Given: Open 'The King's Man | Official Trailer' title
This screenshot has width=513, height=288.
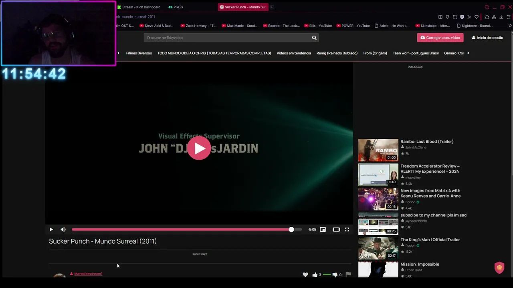Looking at the screenshot, I should pyautogui.click(x=430, y=240).
